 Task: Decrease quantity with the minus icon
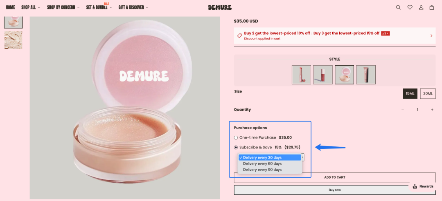coord(403,110)
